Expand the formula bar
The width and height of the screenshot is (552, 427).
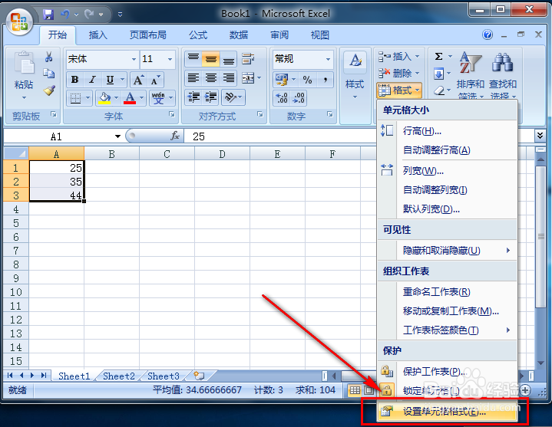coord(540,135)
